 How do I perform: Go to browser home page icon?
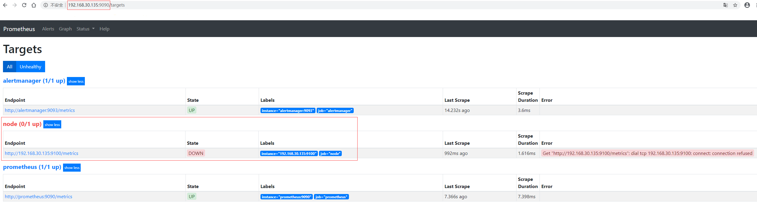[34, 5]
